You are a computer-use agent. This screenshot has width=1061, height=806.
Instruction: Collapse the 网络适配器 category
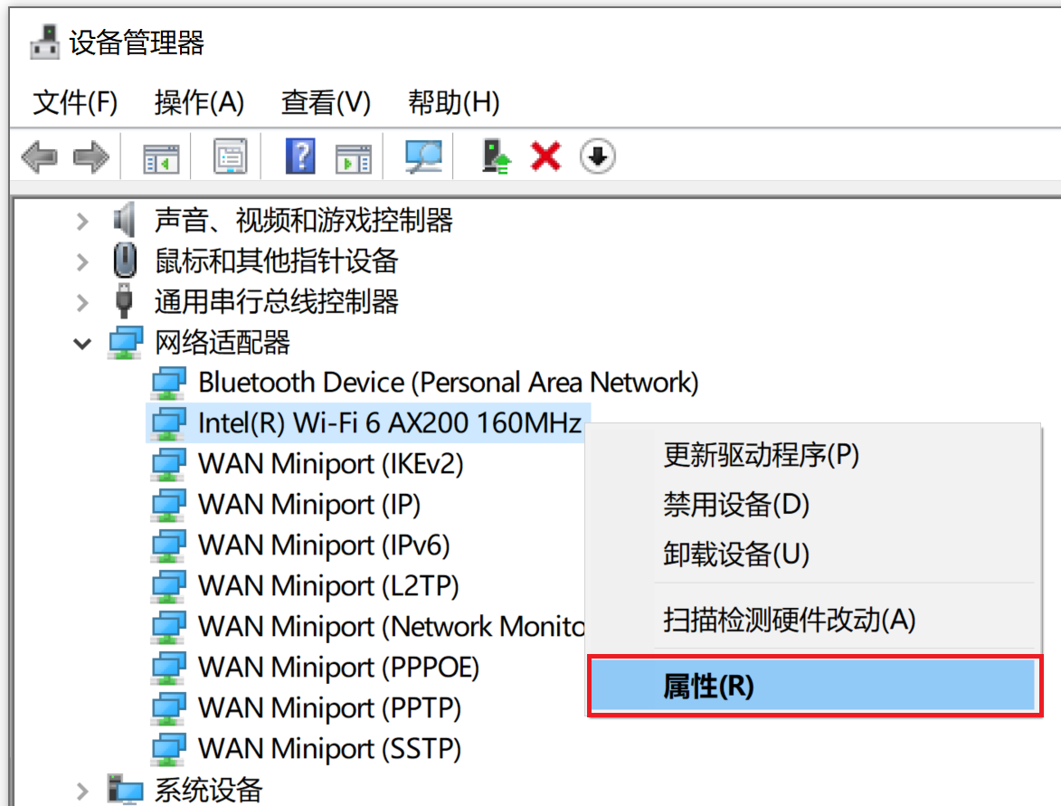pos(83,344)
